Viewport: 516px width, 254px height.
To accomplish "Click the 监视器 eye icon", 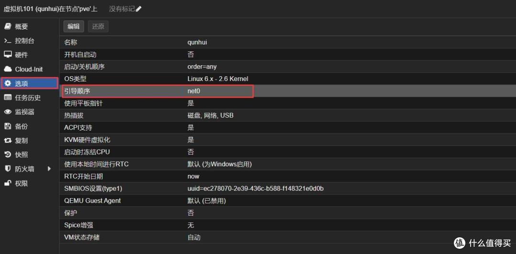I will tap(8, 112).
